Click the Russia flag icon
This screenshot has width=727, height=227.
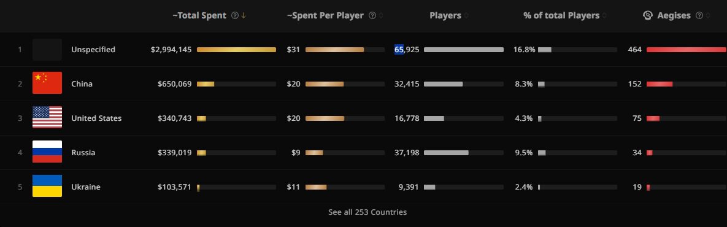click(47, 152)
